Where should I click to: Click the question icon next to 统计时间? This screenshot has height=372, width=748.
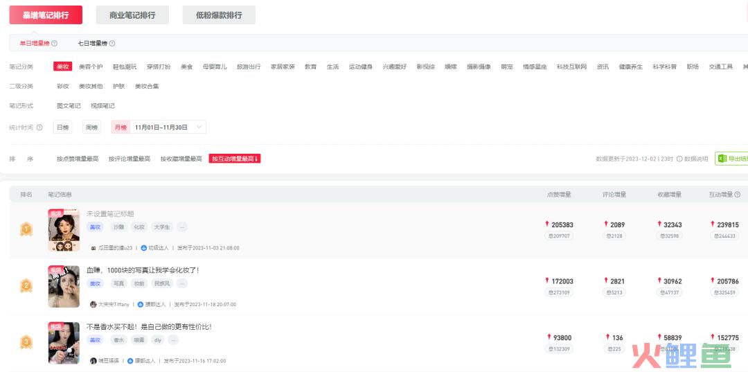[x=39, y=127]
